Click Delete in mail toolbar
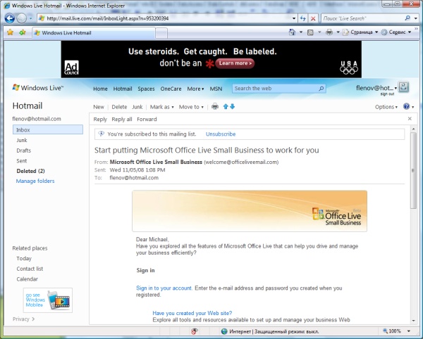The image size is (423, 339). pyautogui.click(x=119, y=107)
